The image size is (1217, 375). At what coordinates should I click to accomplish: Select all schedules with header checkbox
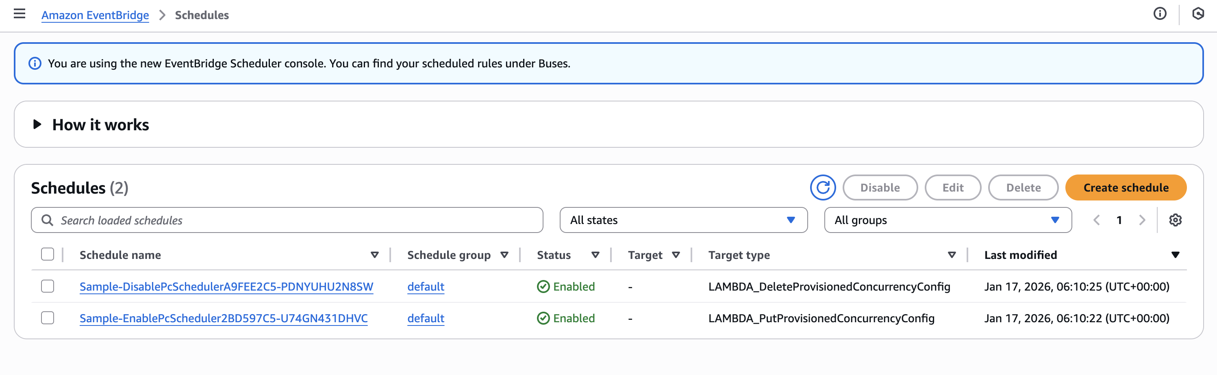pyautogui.click(x=48, y=255)
